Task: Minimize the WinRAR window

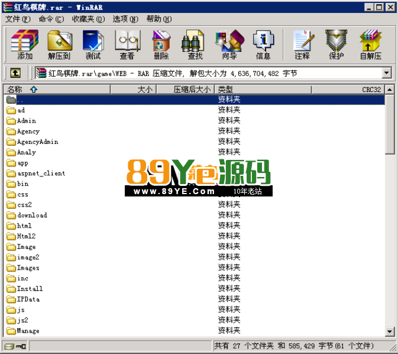Action: point(369,7)
